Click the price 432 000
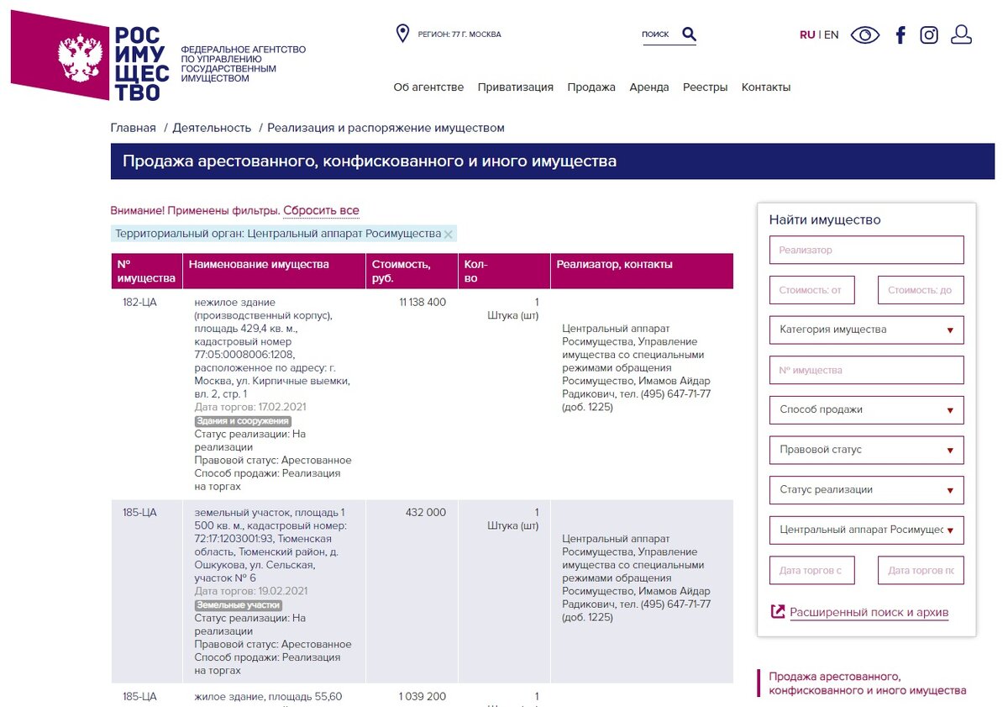1008x707 pixels. tap(426, 512)
